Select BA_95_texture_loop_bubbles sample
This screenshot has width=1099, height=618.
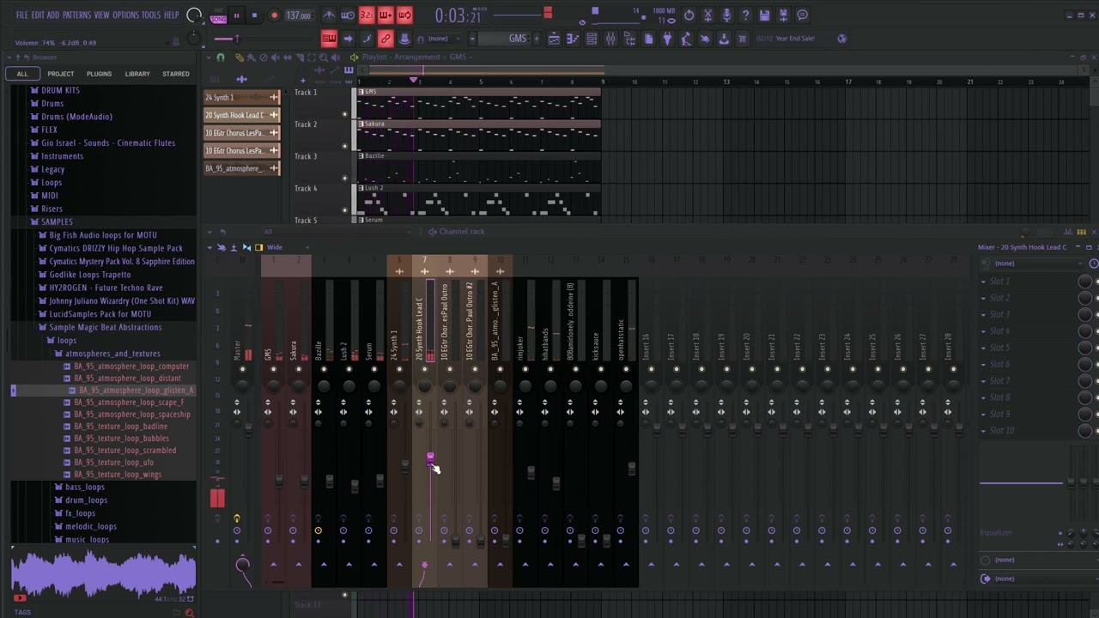(x=117, y=439)
